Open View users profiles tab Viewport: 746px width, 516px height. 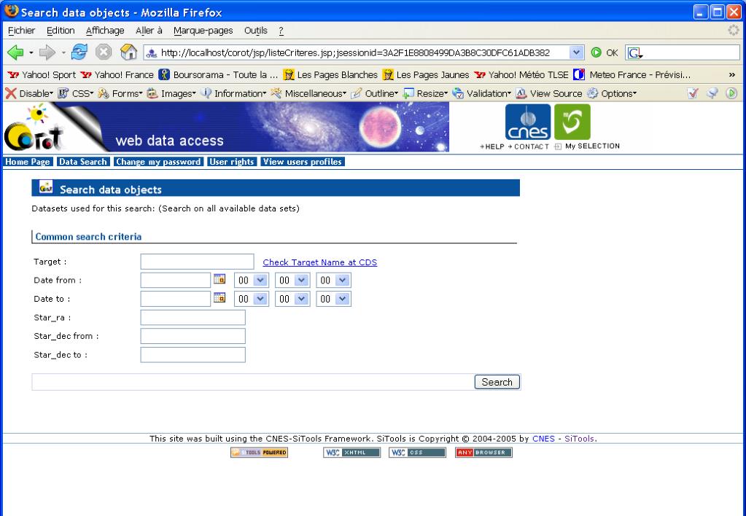coord(302,162)
